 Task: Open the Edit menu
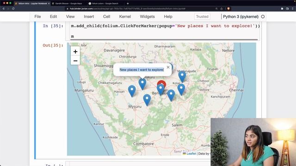point(54,17)
